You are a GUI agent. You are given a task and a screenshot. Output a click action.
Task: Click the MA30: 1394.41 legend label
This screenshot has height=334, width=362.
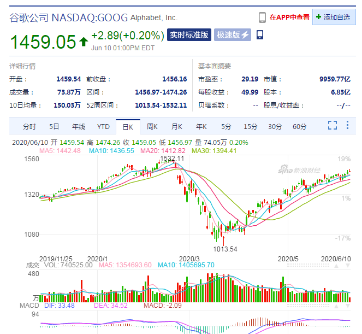point(214,151)
